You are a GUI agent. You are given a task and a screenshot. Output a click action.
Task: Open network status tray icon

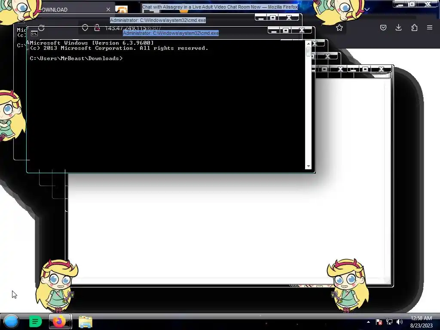(389, 322)
